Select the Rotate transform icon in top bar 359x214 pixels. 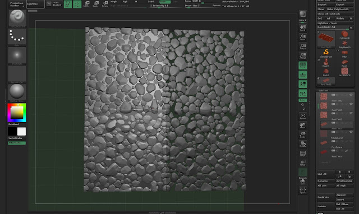[x=105, y=4]
